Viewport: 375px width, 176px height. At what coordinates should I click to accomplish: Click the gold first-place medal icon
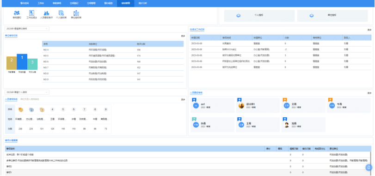[x=21, y=109]
